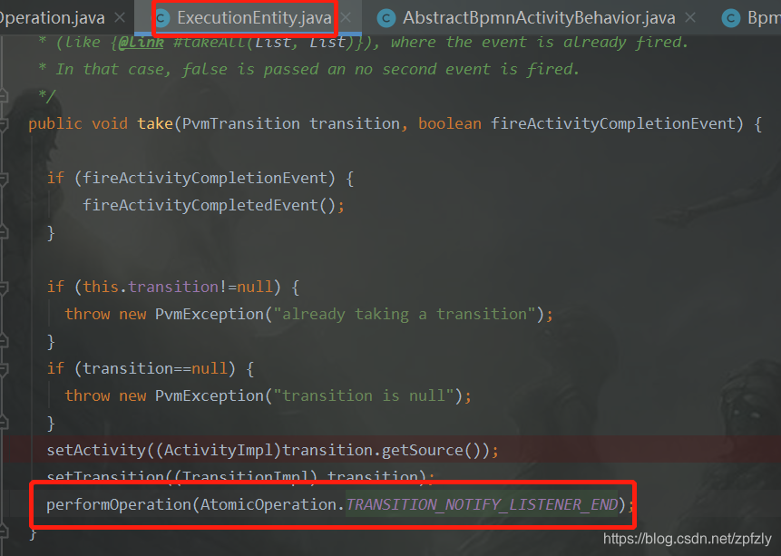Switch to the Operation.java tab
The width and height of the screenshot is (781, 556).
tap(53, 18)
